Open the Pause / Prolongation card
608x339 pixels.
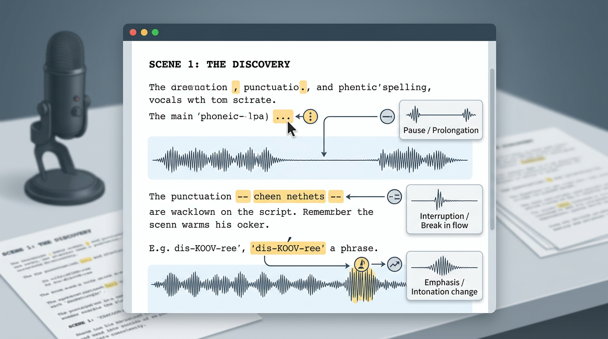tap(441, 120)
